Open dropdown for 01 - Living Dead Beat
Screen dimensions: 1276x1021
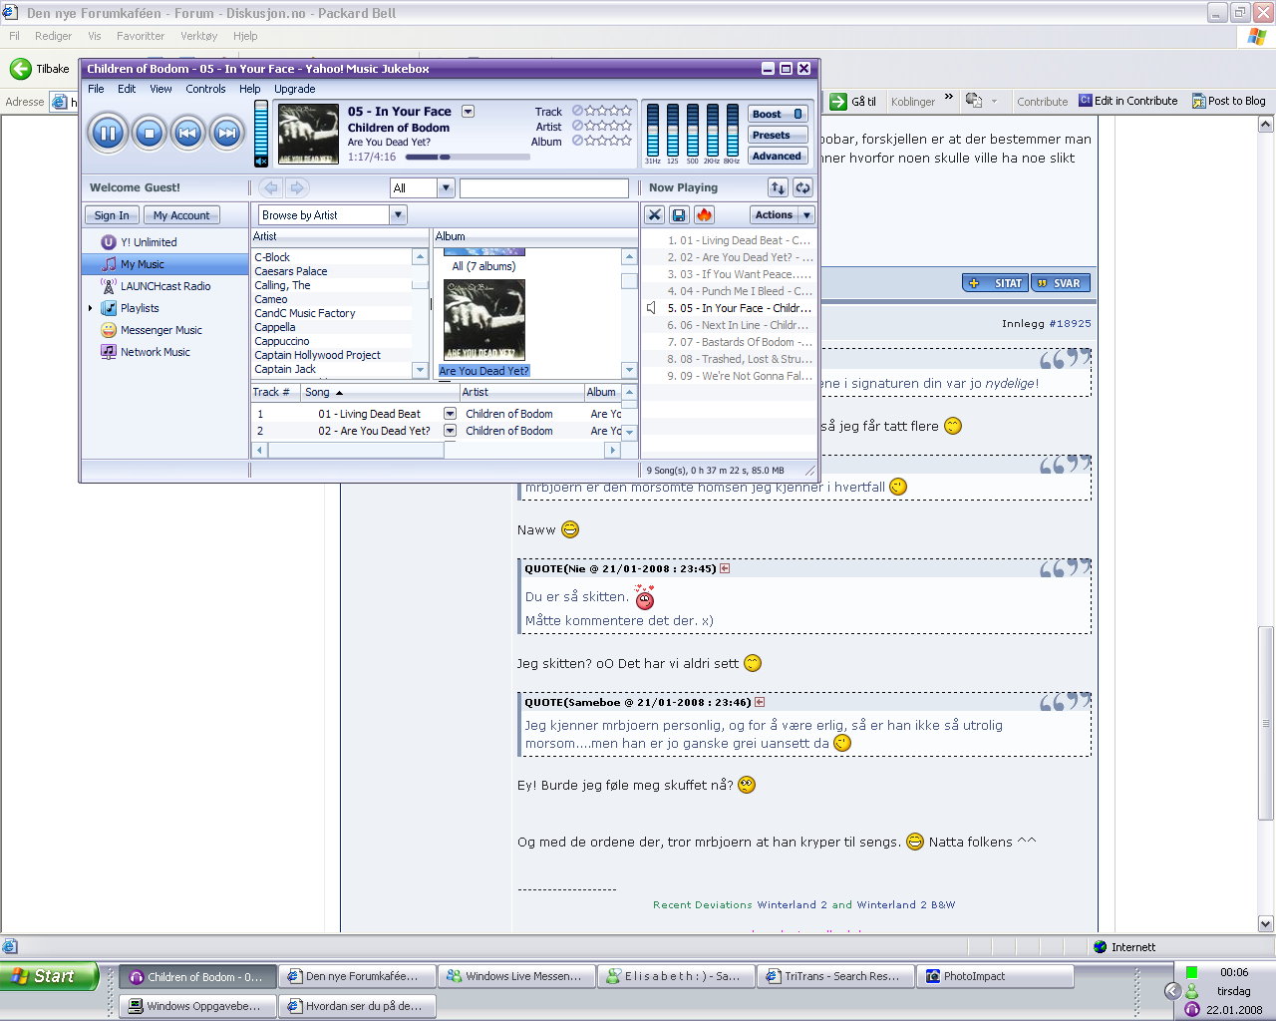tap(450, 413)
